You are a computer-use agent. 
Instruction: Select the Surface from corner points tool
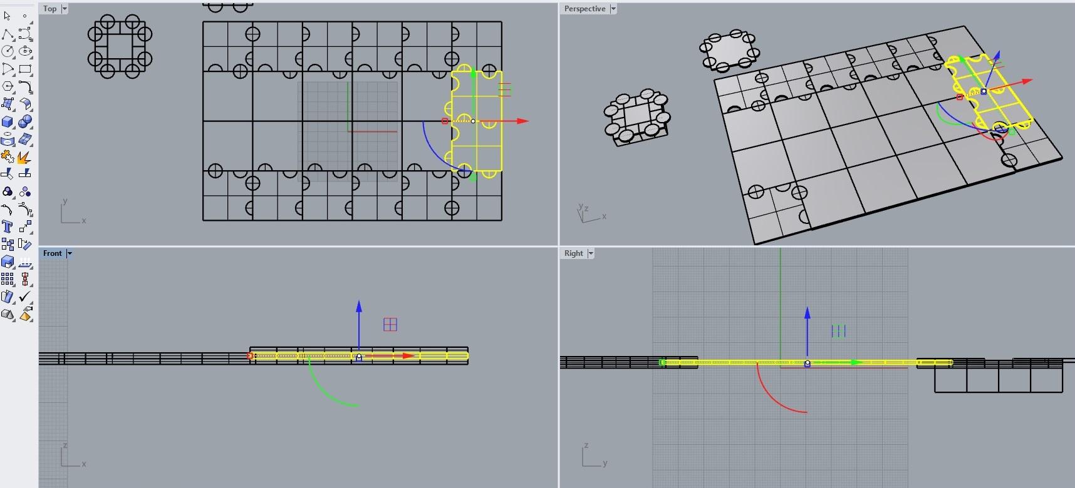8,104
